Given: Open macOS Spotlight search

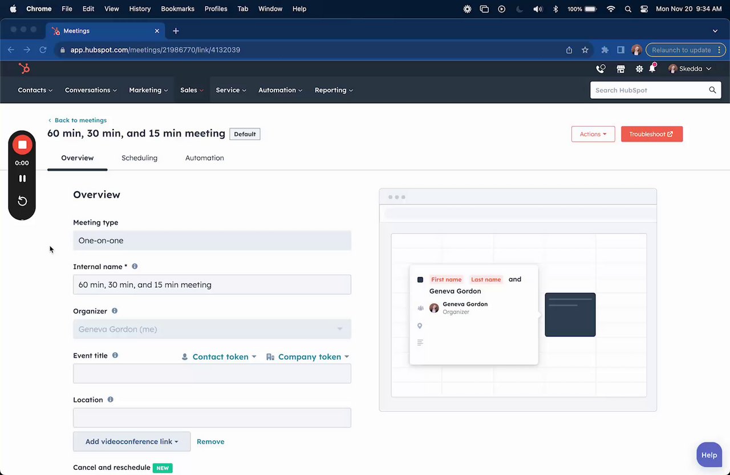Looking at the screenshot, I should coord(628,9).
